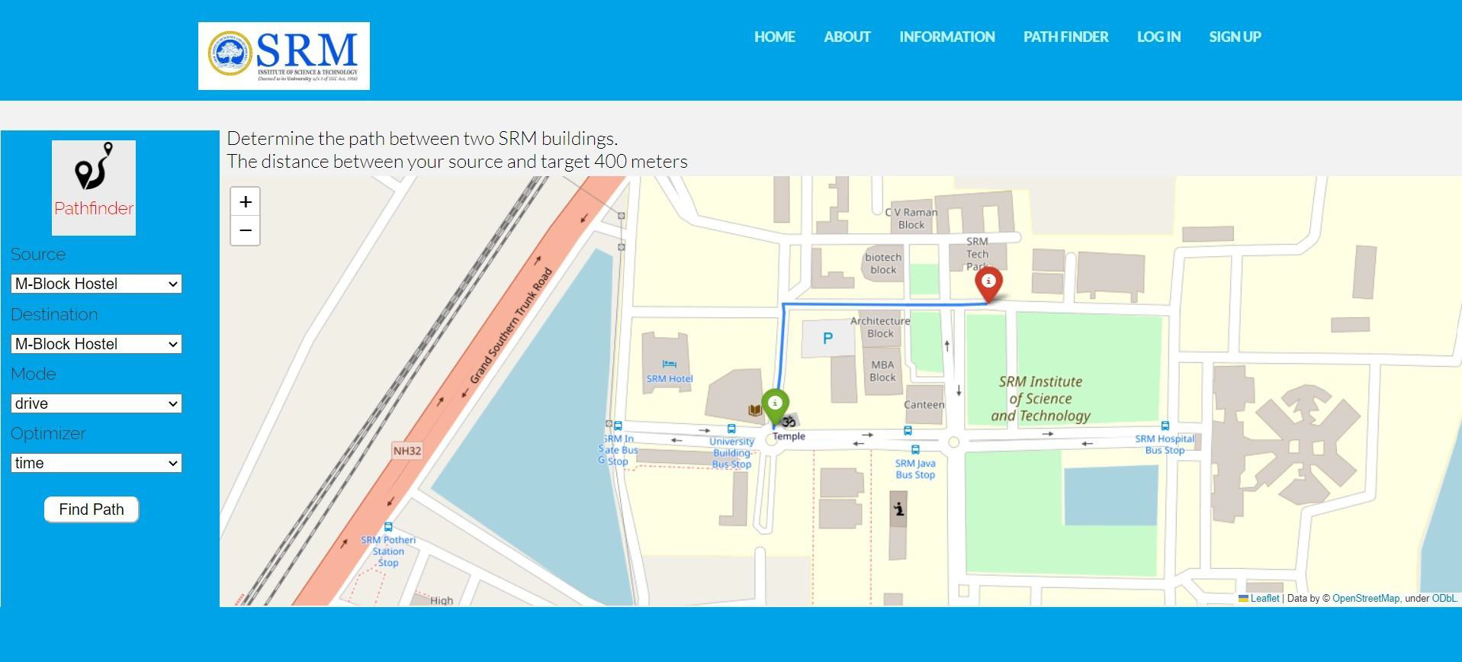Viewport: 1462px width, 662px height.
Task: Open the ODbL license link
Action: click(x=1444, y=599)
